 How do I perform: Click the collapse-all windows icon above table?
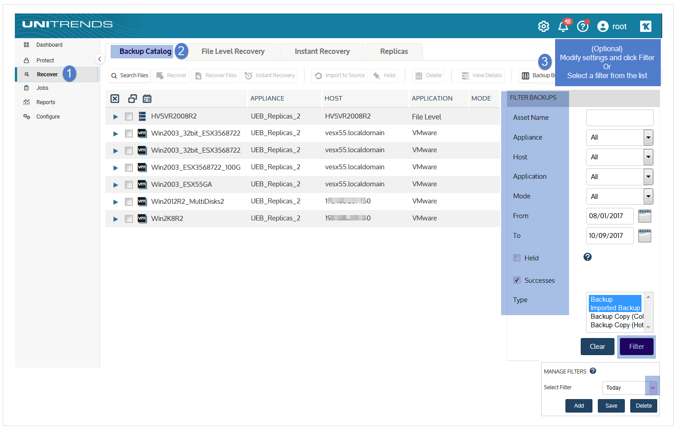(x=132, y=99)
